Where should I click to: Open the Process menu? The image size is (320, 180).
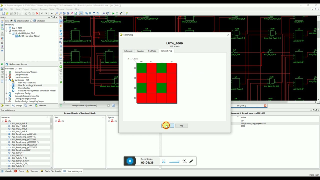tap(43, 9)
